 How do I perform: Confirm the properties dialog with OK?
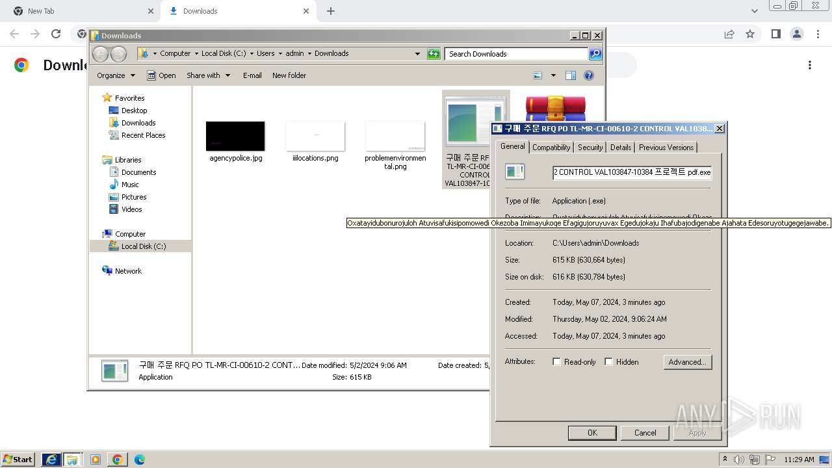(x=592, y=433)
